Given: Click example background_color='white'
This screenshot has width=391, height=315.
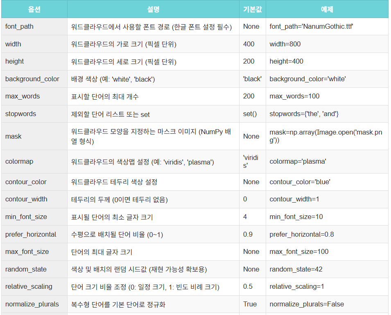Looking at the screenshot, I should click(x=307, y=79).
